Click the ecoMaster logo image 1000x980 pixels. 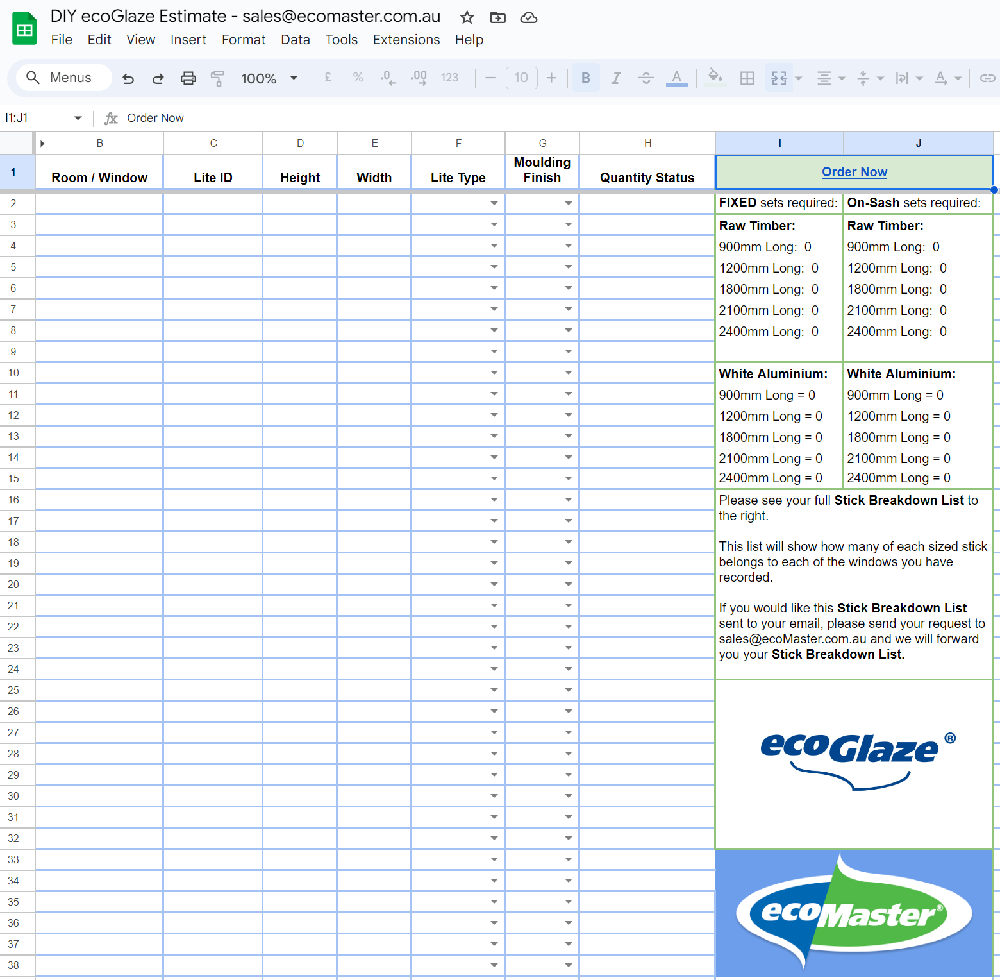(x=854, y=913)
